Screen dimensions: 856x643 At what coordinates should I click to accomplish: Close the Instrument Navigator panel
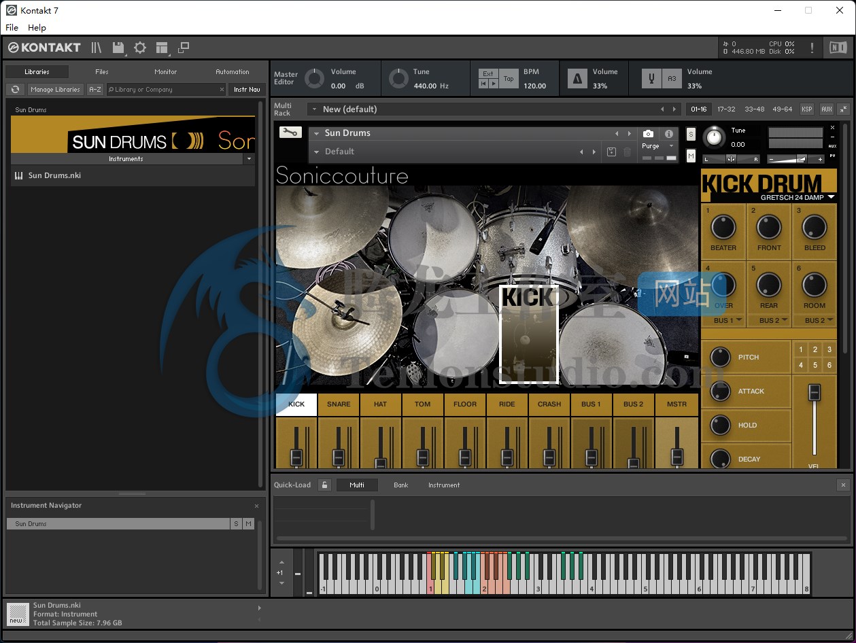coord(256,506)
